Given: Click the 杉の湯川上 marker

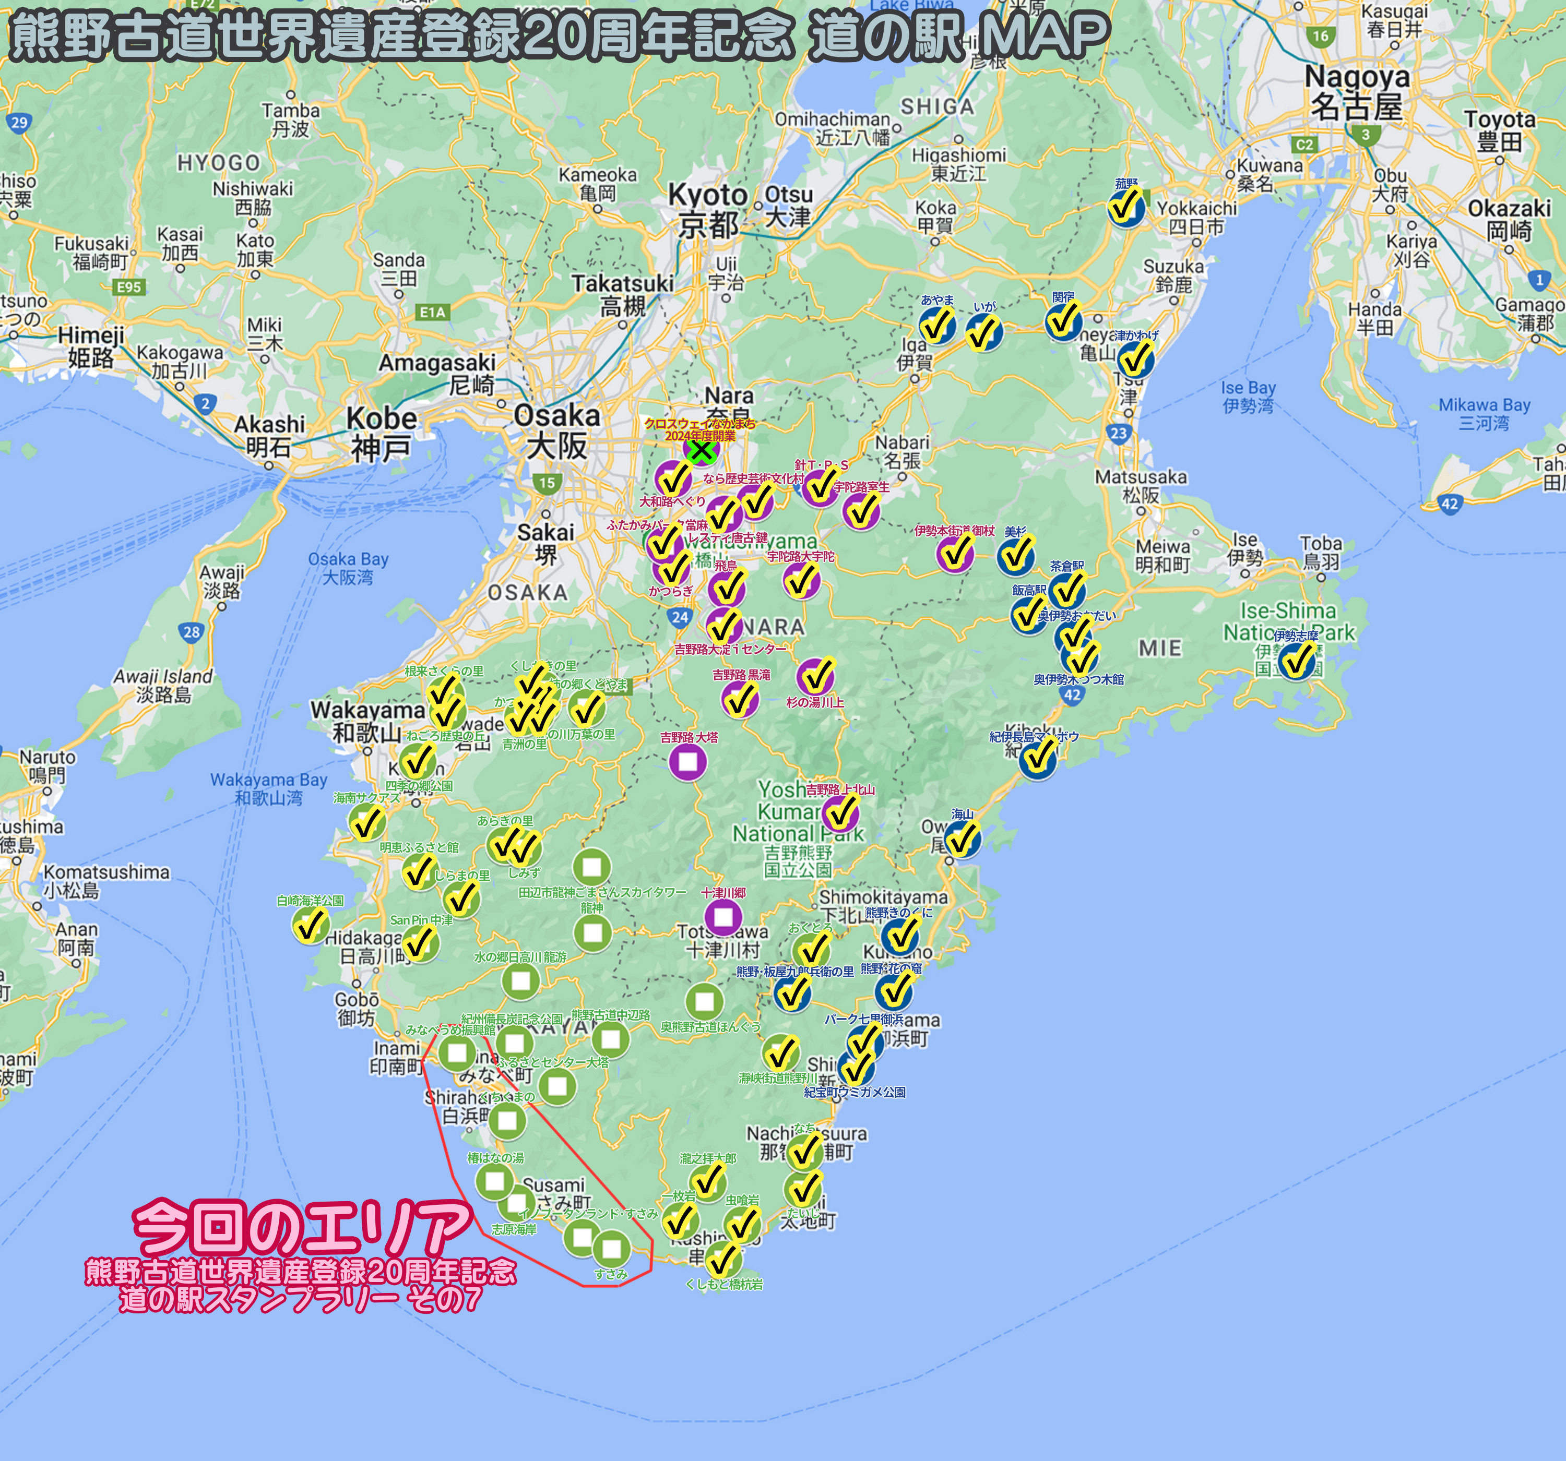Looking at the screenshot, I should pos(815,677).
